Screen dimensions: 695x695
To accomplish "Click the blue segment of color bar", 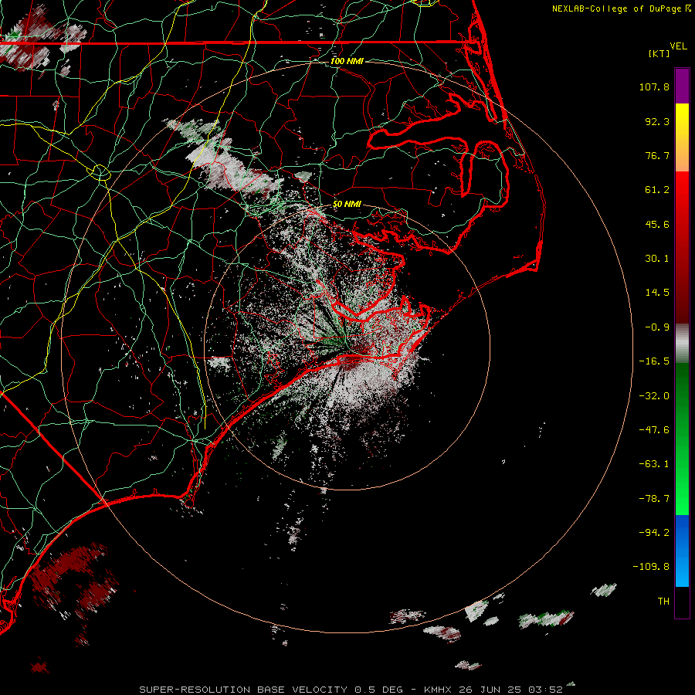I will (682, 551).
